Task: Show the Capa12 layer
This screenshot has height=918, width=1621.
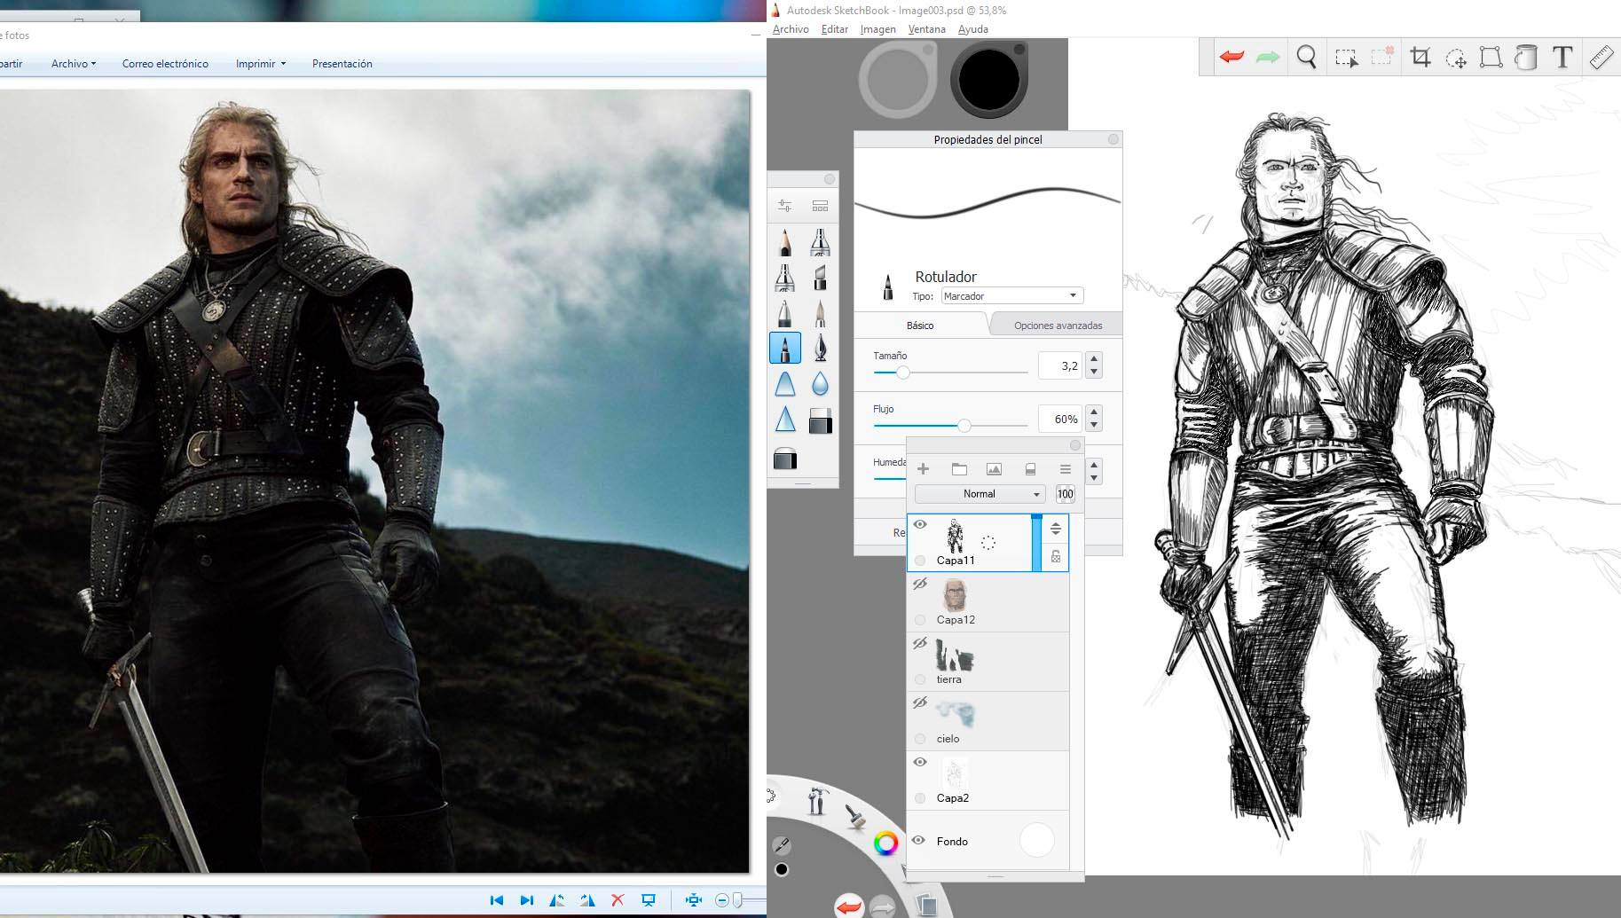Action: 920,584
